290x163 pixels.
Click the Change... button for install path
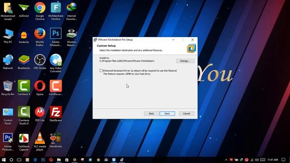pos(185,61)
